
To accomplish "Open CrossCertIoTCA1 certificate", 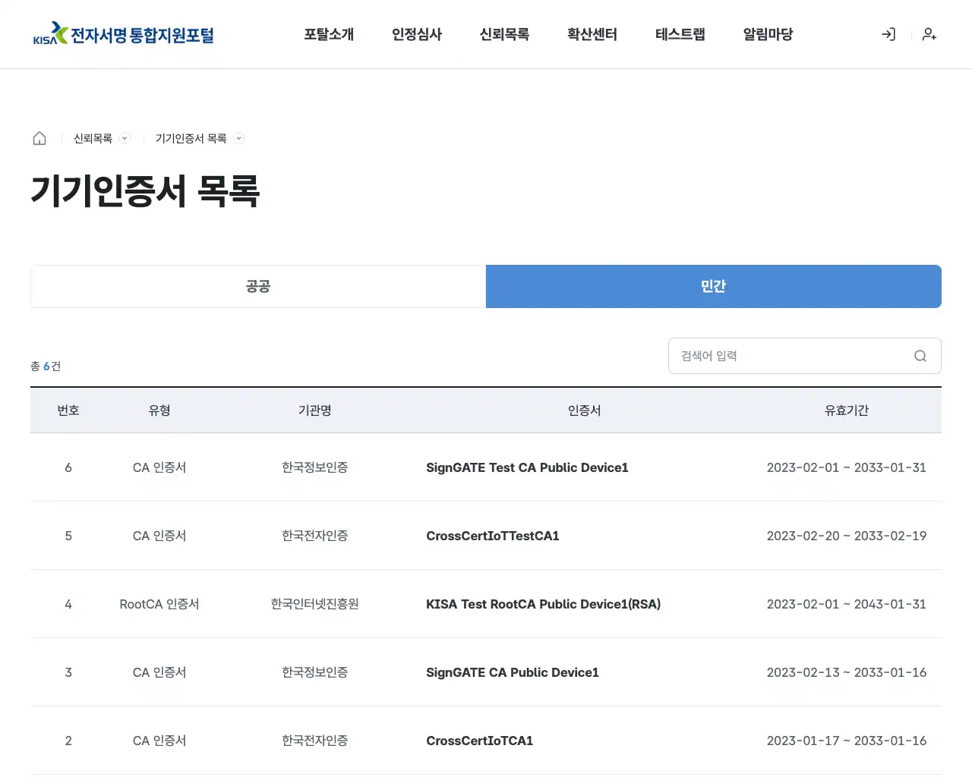I will click(x=480, y=741).
